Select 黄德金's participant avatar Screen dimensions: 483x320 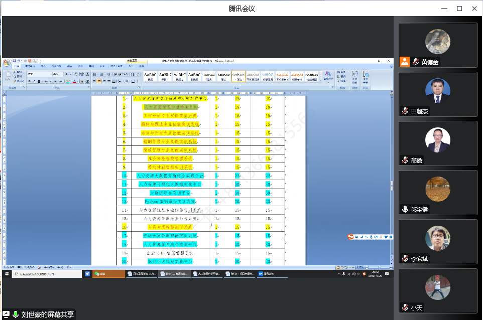point(437,42)
